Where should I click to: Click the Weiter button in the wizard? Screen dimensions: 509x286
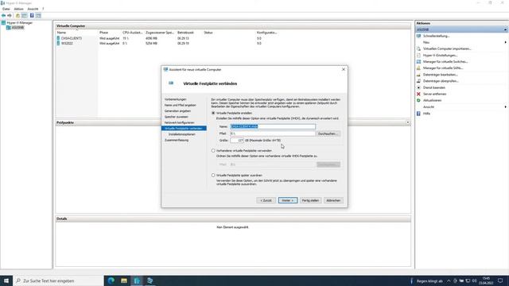click(288, 200)
